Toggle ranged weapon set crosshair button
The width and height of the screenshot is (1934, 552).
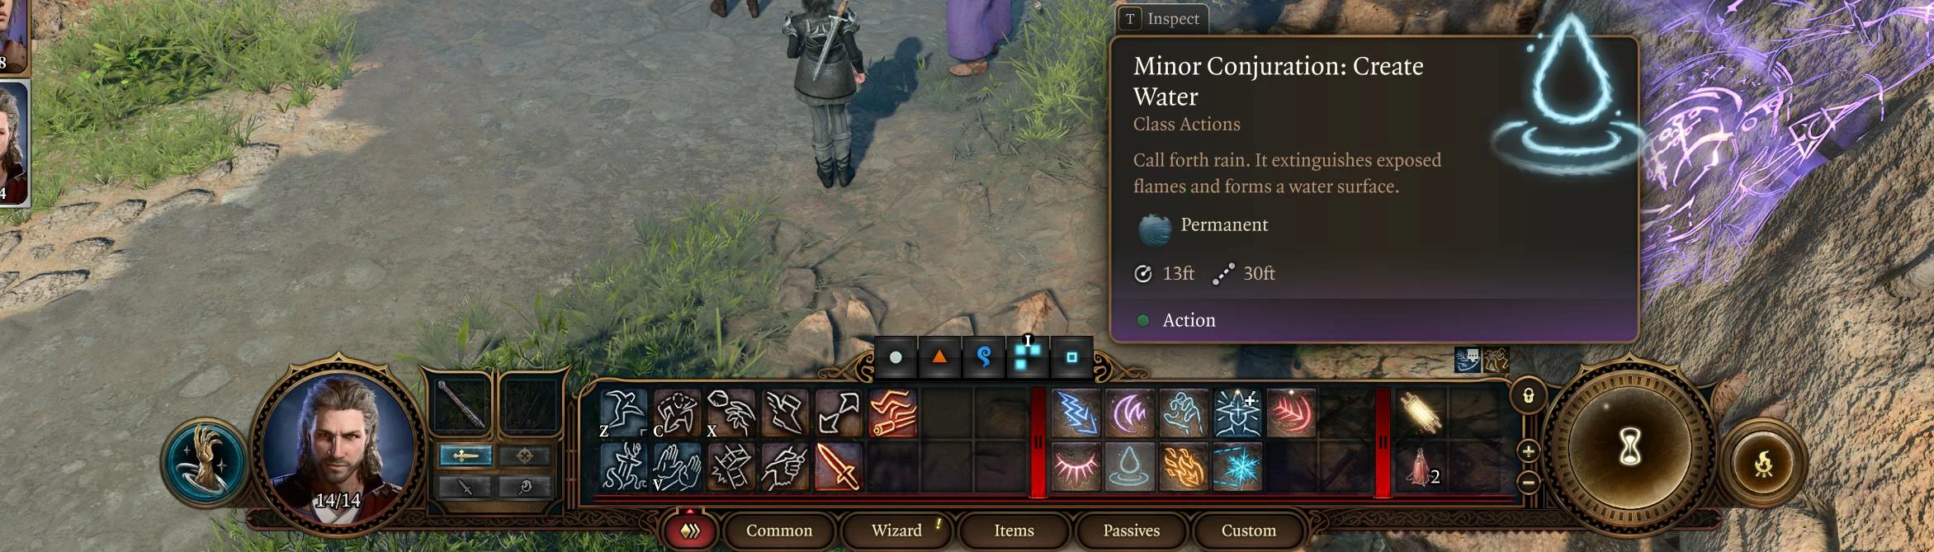[525, 455]
